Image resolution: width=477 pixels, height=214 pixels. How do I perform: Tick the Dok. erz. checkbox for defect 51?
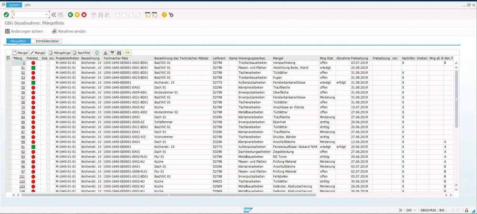[x=48, y=68]
